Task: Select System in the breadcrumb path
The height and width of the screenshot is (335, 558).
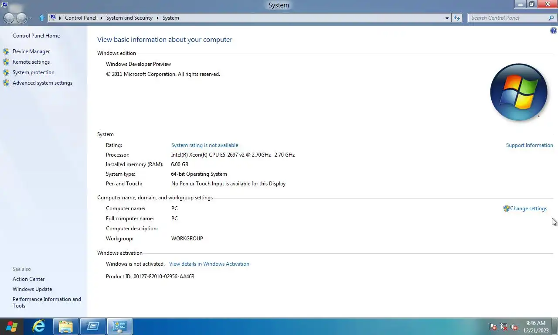Action: pos(170,18)
